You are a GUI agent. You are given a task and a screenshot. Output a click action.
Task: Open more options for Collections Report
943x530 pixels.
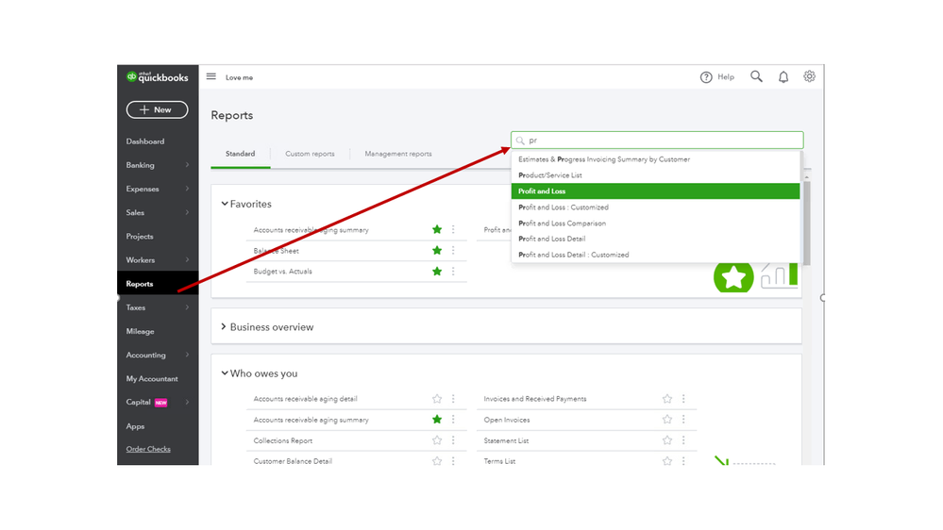tap(453, 440)
